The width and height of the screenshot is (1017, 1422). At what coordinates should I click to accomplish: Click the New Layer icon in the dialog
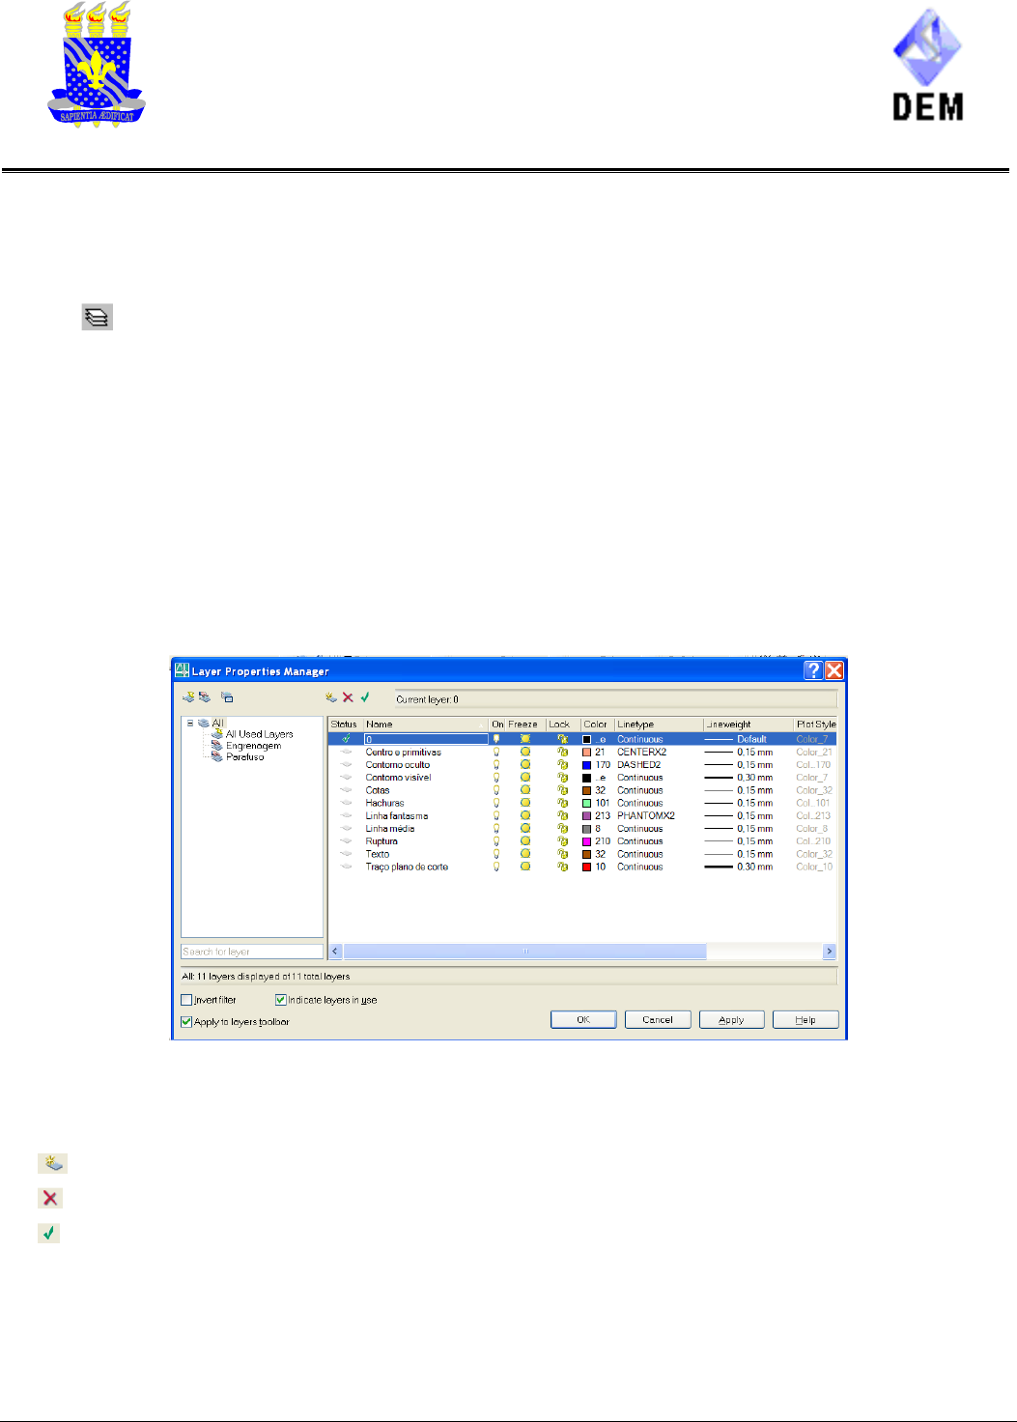[x=331, y=697]
